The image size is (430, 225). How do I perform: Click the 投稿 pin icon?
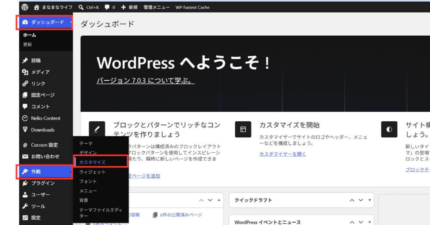coord(25,60)
